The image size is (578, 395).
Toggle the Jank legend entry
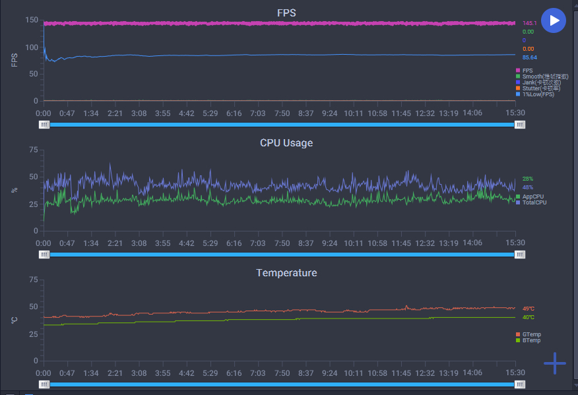point(538,82)
